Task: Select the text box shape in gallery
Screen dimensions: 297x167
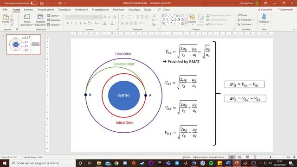Action: 164,16
